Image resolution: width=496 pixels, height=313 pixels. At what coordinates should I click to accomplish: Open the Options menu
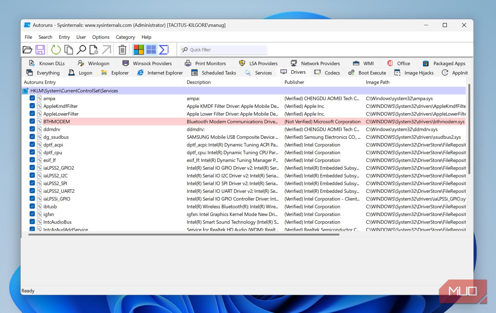pos(101,37)
